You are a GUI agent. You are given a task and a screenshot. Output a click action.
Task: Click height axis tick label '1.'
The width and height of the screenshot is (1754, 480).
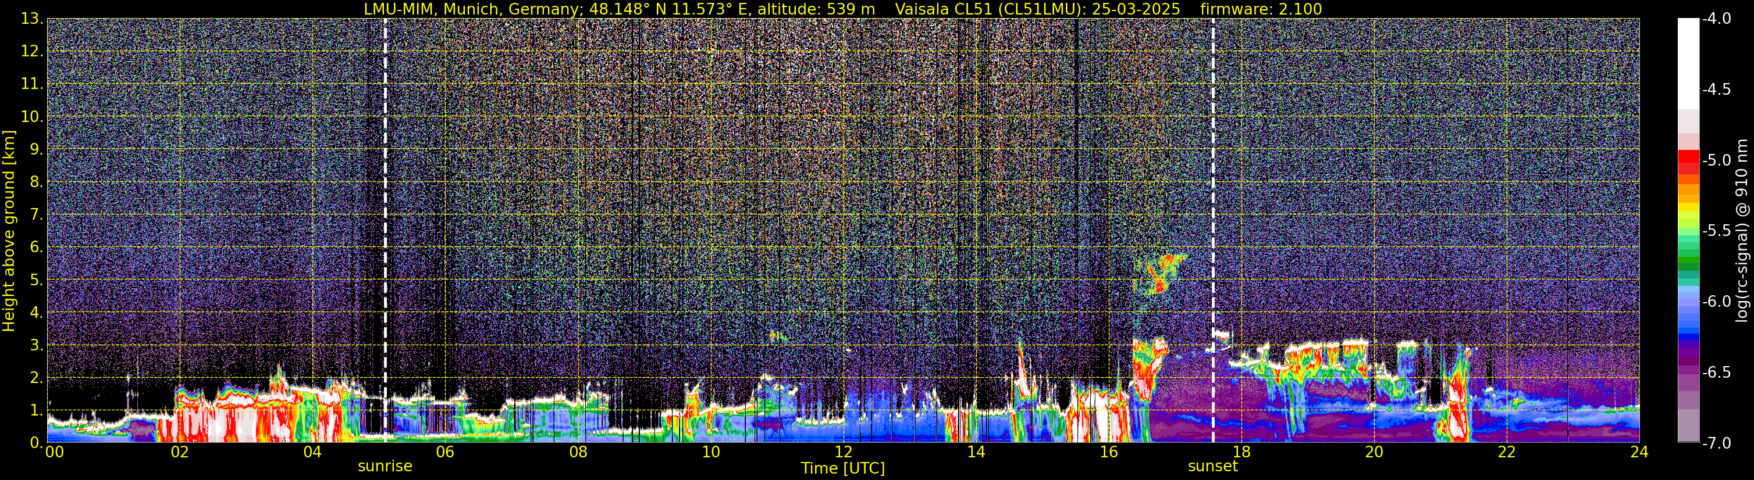[x=37, y=411]
